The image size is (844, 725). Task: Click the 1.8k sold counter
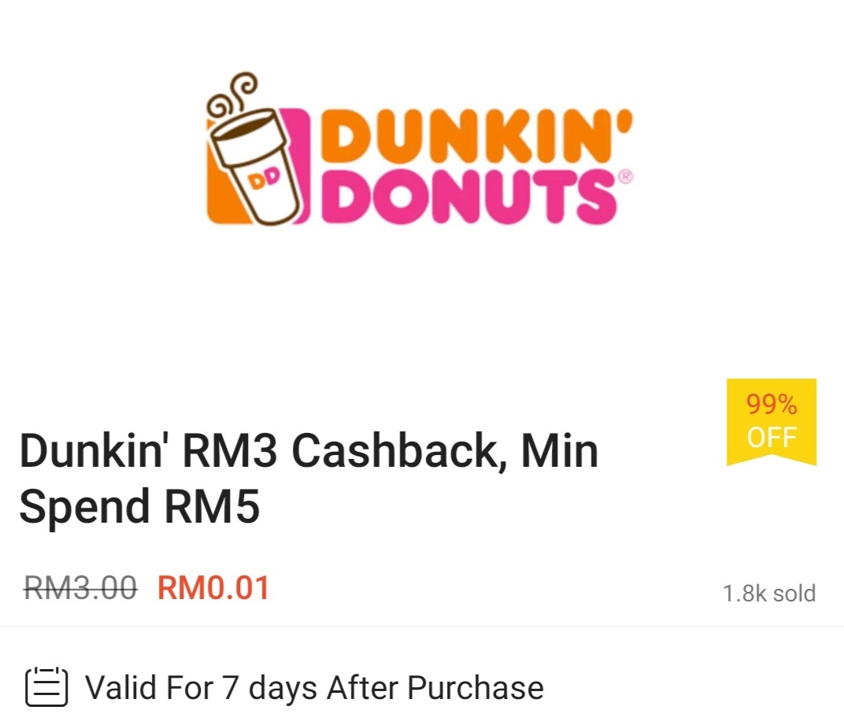tap(769, 593)
